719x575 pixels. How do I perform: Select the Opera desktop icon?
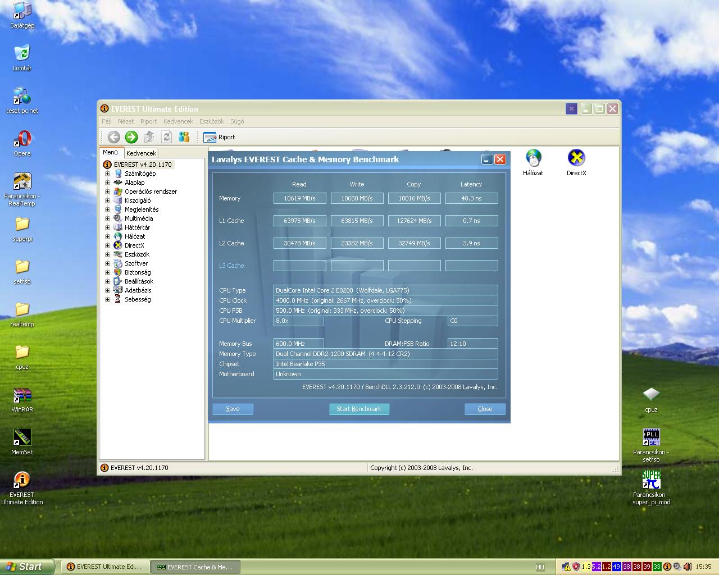pos(22,143)
